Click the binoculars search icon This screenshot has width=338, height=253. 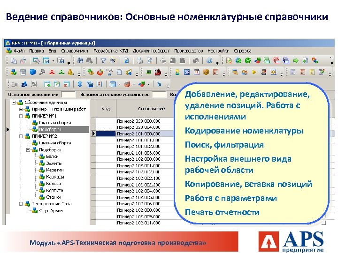pos(80,60)
